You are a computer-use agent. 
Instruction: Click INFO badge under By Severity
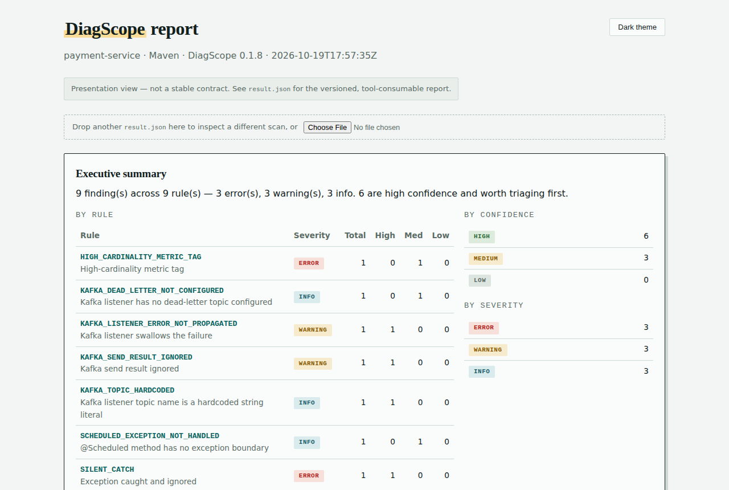(x=482, y=371)
